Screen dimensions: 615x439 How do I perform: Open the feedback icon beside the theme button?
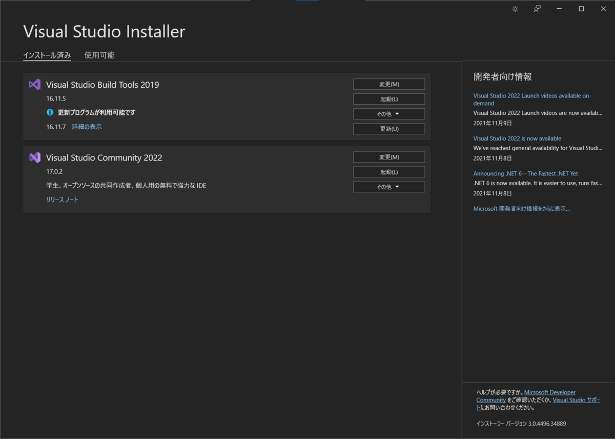pos(537,9)
